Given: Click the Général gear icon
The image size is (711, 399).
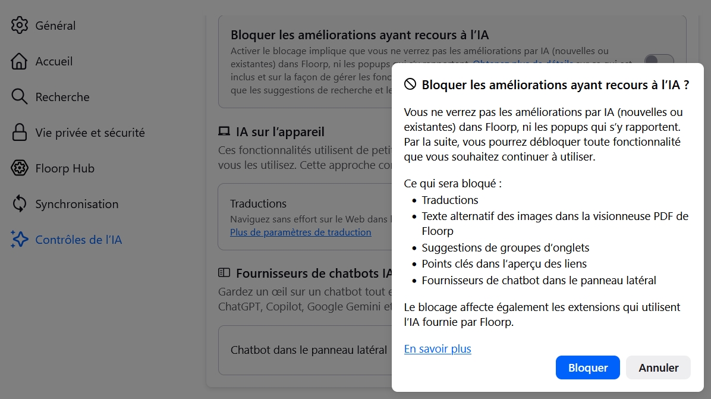Looking at the screenshot, I should tap(20, 26).
